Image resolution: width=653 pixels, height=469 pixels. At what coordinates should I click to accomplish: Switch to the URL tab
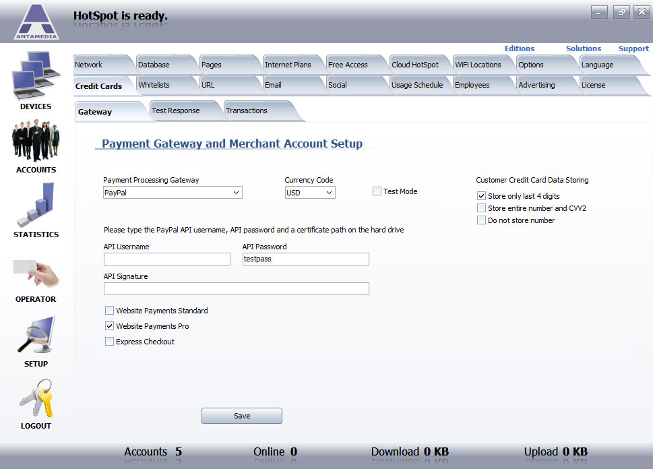point(230,85)
